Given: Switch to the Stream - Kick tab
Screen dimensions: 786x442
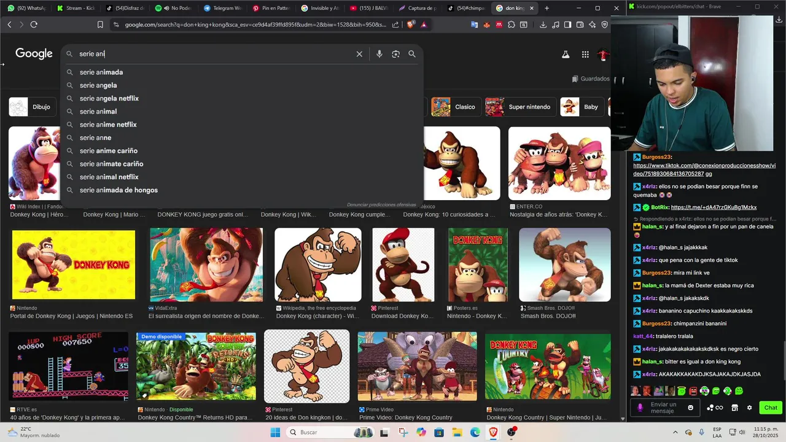Looking at the screenshot, I should 76,8.
